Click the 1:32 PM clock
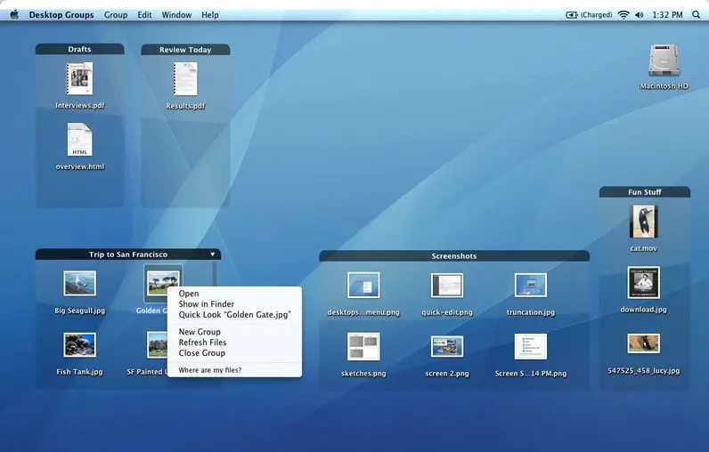Image resolution: width=709 pixels, height=452 pixels. 667,15
